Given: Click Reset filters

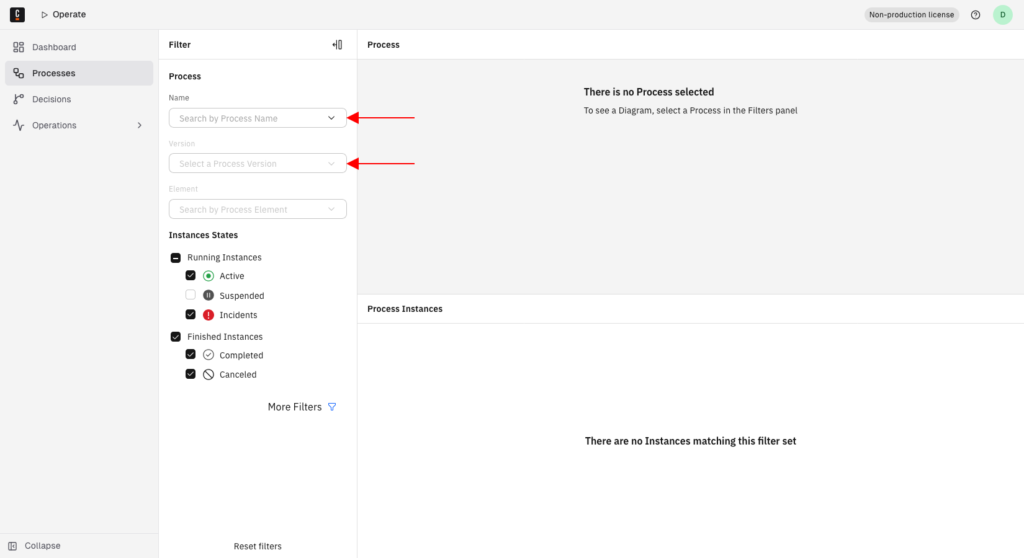Looking at the screenshot, I should 258,546.
